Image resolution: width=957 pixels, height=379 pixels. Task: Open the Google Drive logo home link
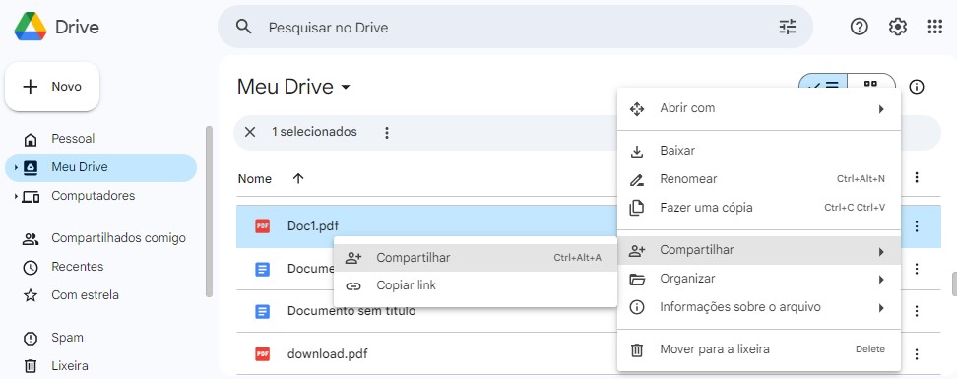pyautogui.click(x=57, y=27)
